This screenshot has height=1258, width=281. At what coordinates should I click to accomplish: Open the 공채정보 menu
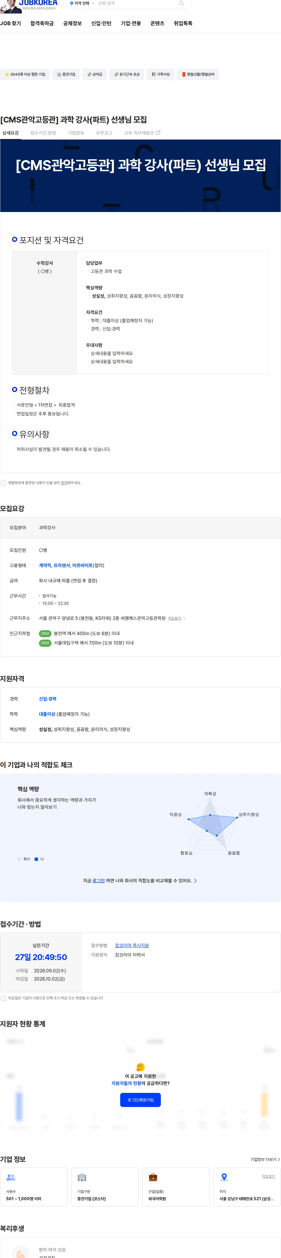pos(72,23)
